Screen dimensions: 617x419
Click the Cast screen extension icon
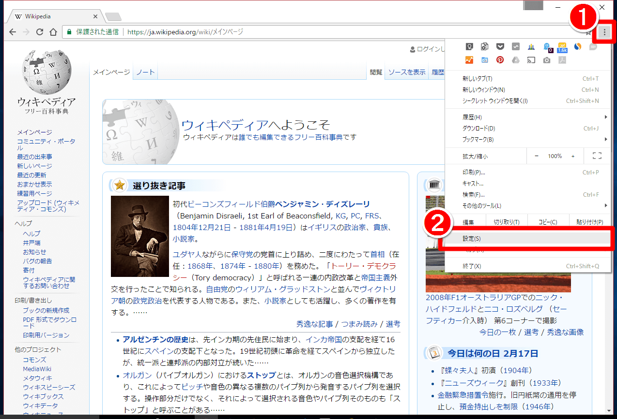(x=531, y=60)
